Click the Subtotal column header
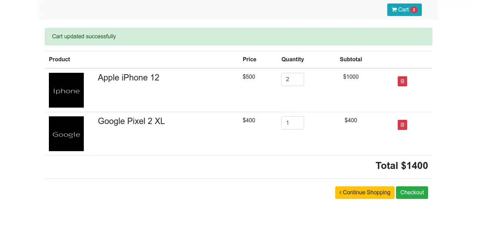The width and height of the screenshot is (477, 233). point(351,60)
